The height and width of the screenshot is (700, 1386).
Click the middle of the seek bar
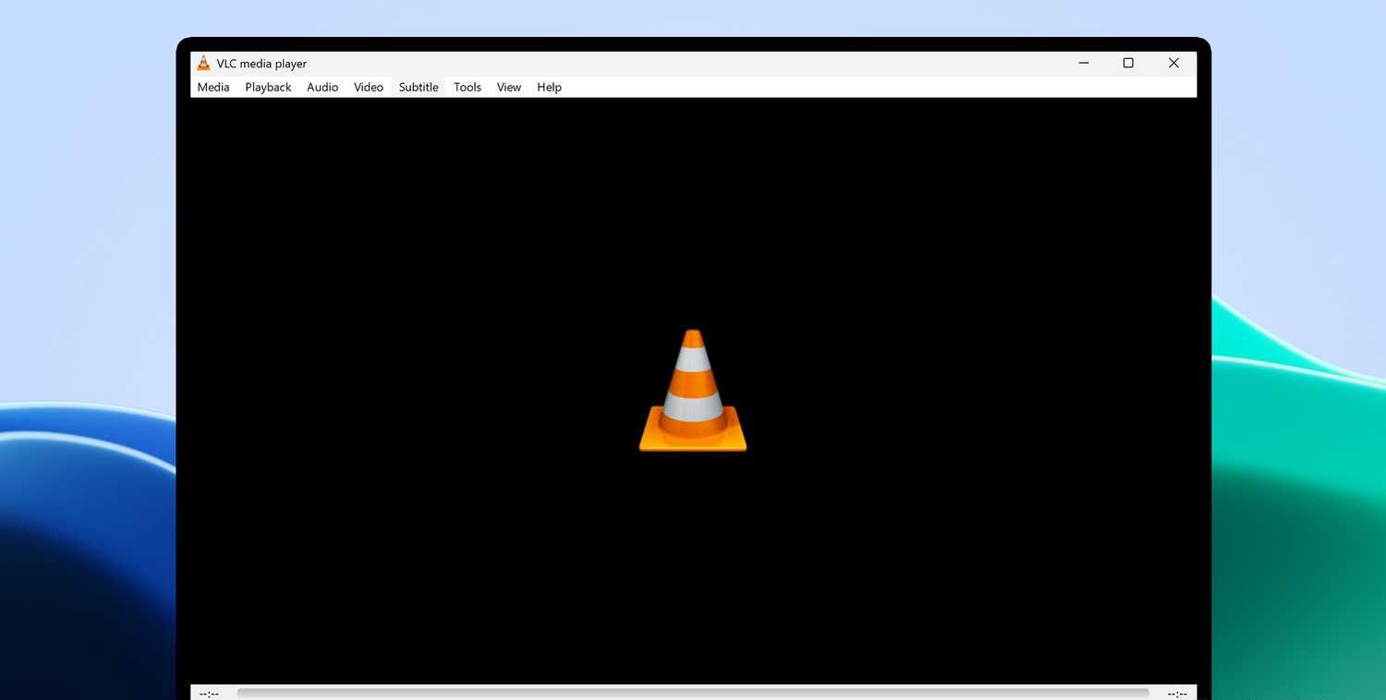tap(693, 692)
